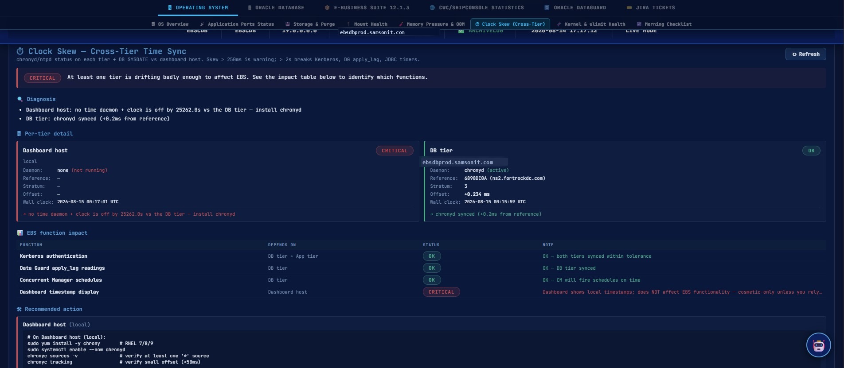
Task: Click the Data Guard OK status badge
Action: [x=432, y=268]
